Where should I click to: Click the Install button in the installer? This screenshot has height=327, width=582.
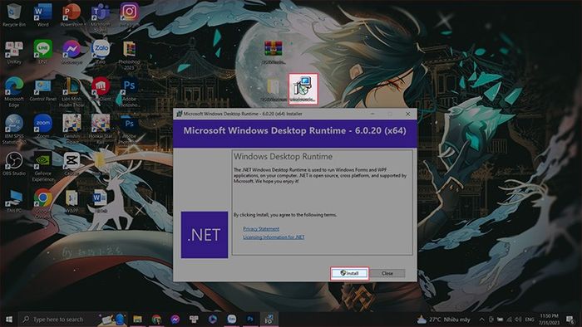click(x=349, y=273)
